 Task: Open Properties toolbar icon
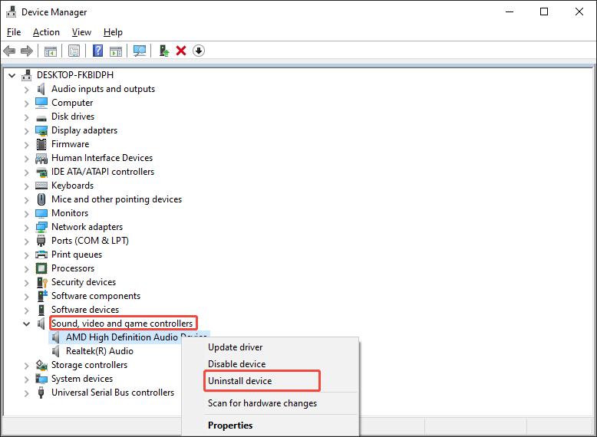(x=74, y=51)
